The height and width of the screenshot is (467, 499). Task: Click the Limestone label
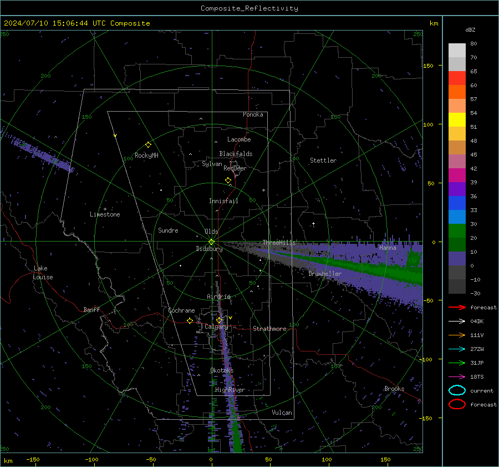coord(105,214)
